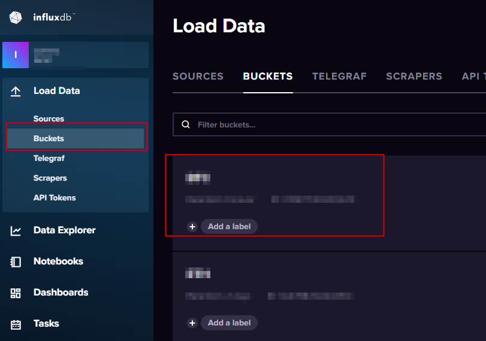Screen dimensions: 486x341
Task: Open Dashboards from the sidebar
Action: [61, 293]
